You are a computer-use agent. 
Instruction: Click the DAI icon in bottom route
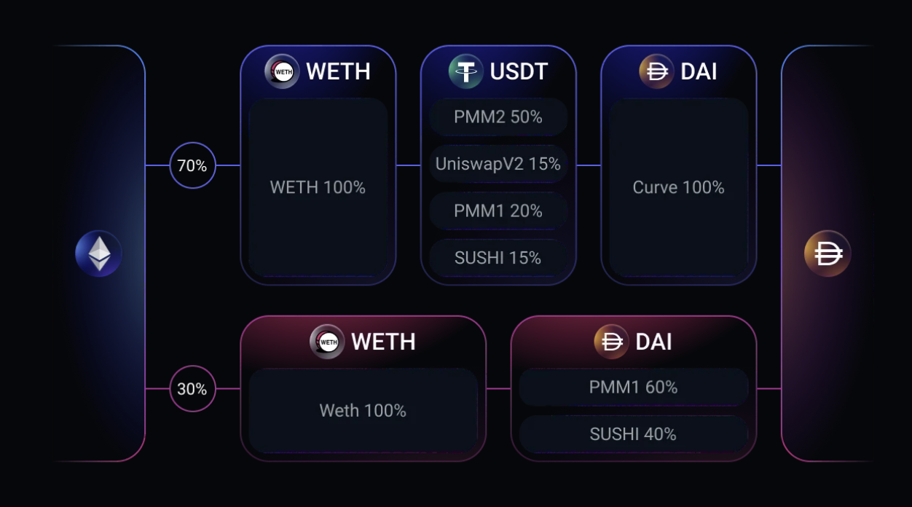(x=611, y=342)
